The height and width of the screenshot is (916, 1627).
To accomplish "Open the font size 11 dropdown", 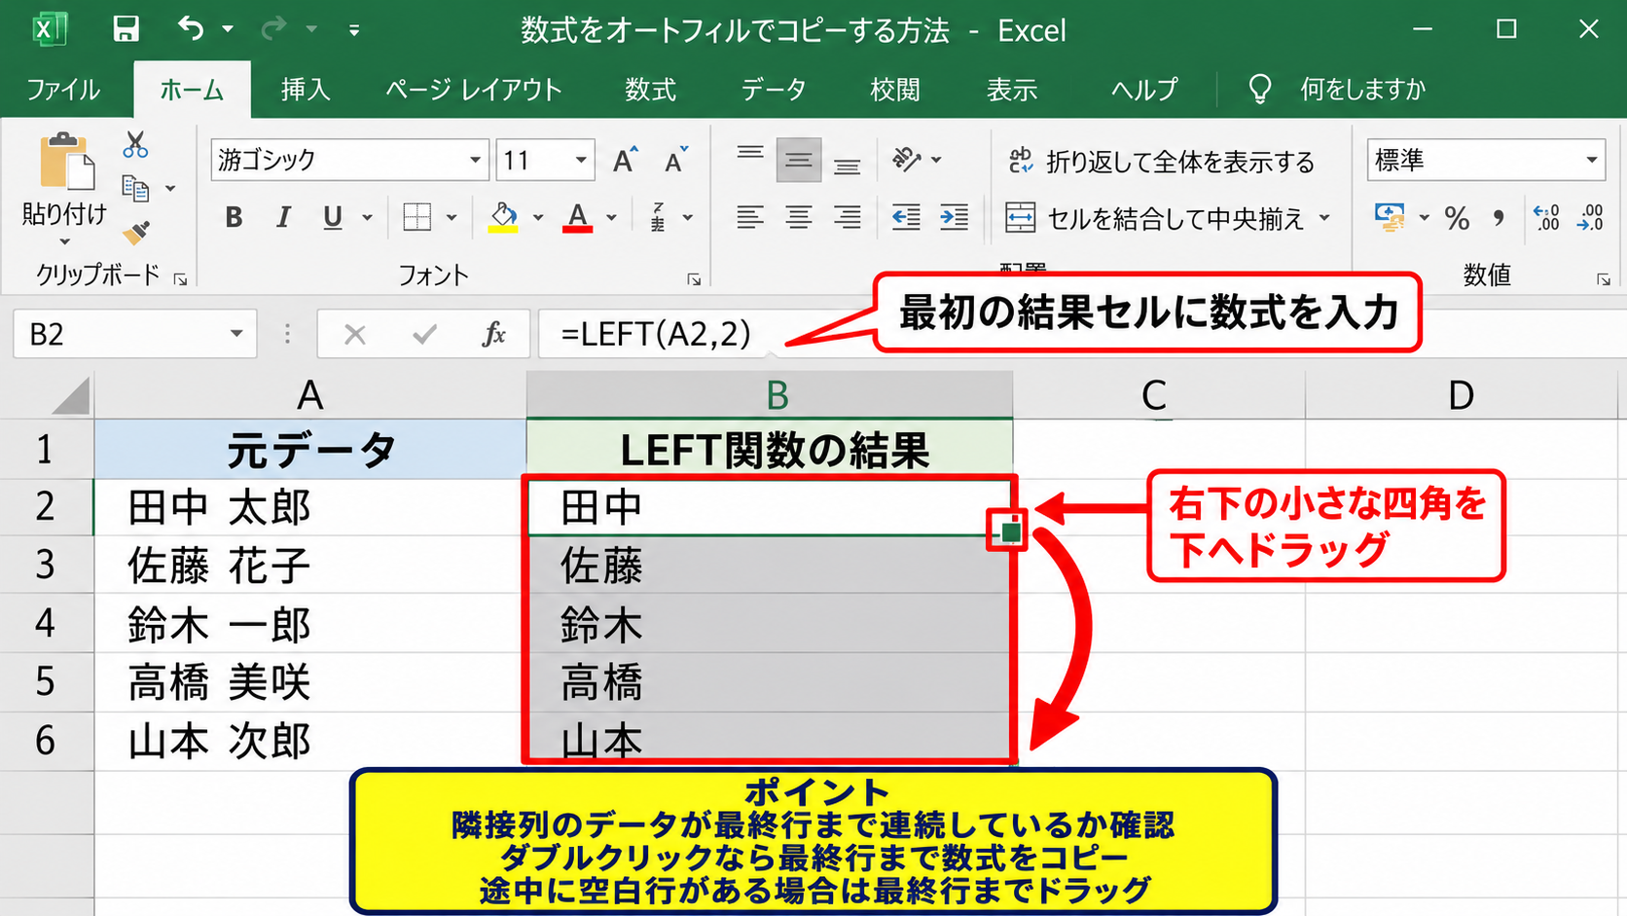I will click(x=581, y=160).
